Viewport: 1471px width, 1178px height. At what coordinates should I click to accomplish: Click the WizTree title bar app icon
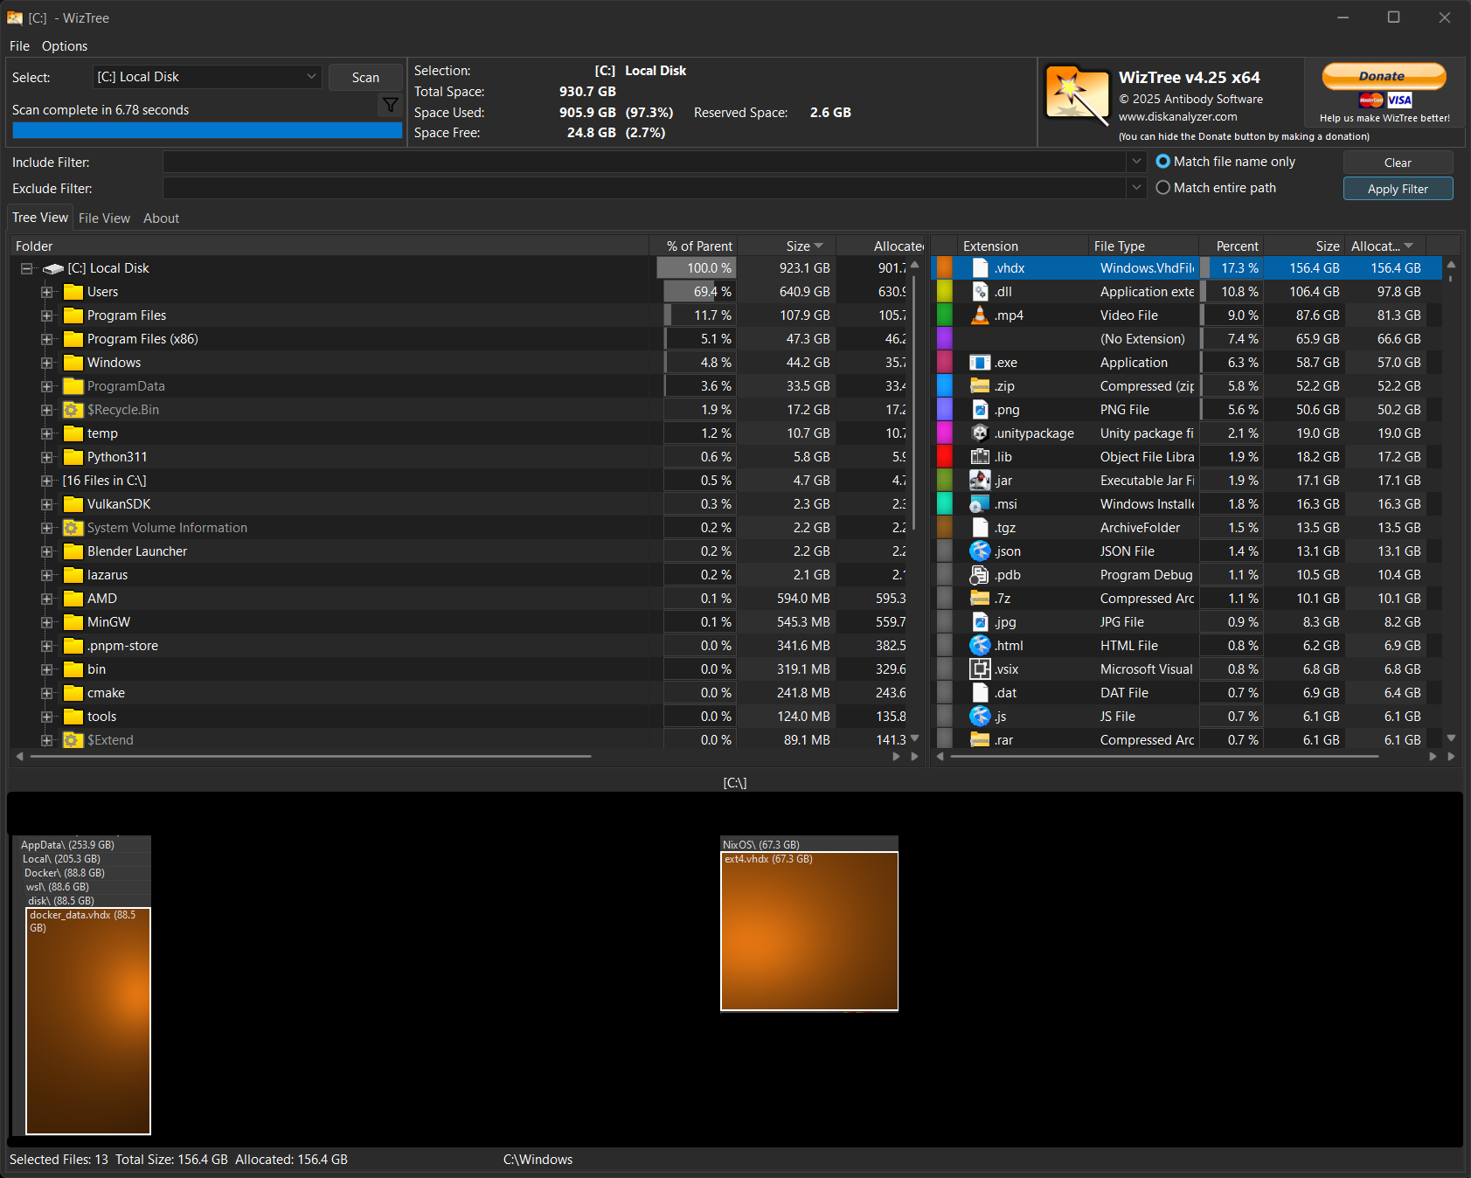[x=15, y=17]
